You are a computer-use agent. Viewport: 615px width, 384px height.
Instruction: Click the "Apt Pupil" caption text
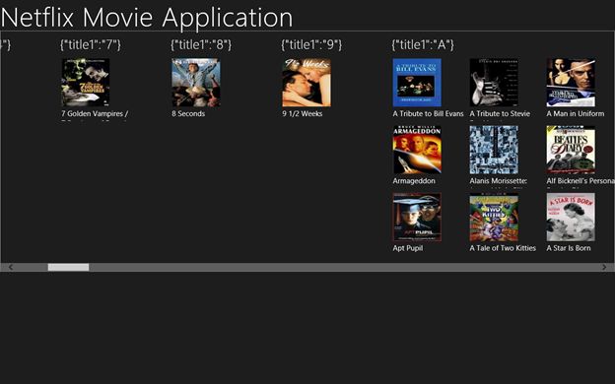click(408, 248)
